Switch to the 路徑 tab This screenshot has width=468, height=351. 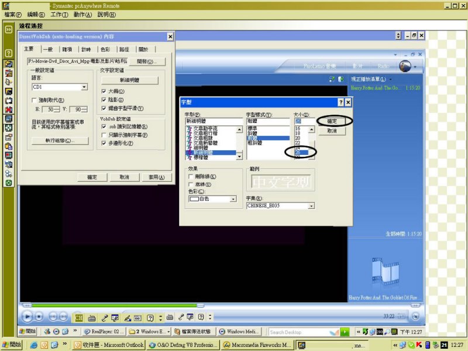(x=124, y=50)
